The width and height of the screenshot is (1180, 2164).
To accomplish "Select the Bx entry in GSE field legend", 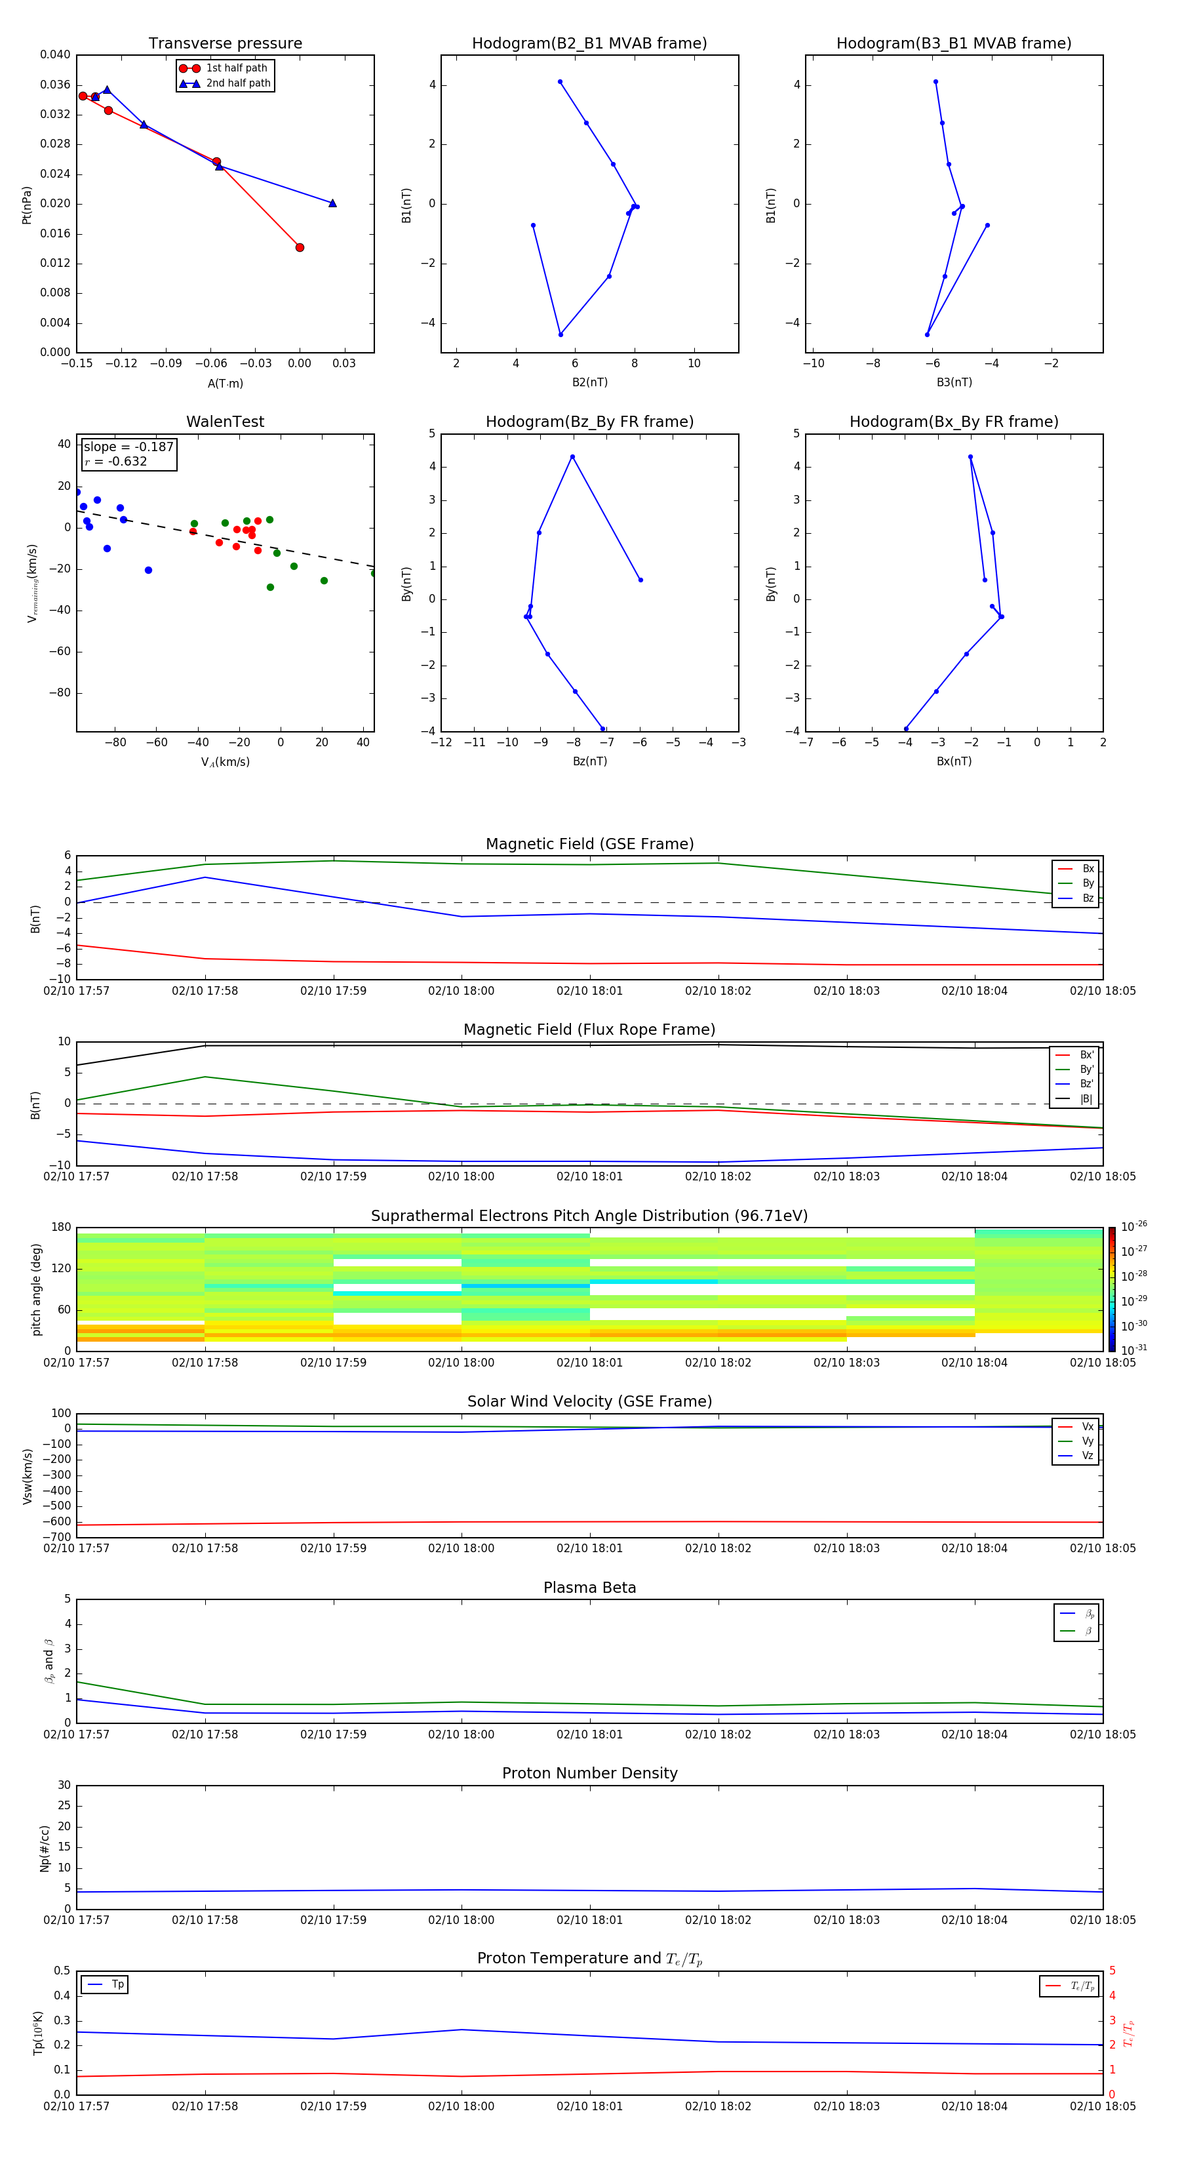I will [1076, 869].
